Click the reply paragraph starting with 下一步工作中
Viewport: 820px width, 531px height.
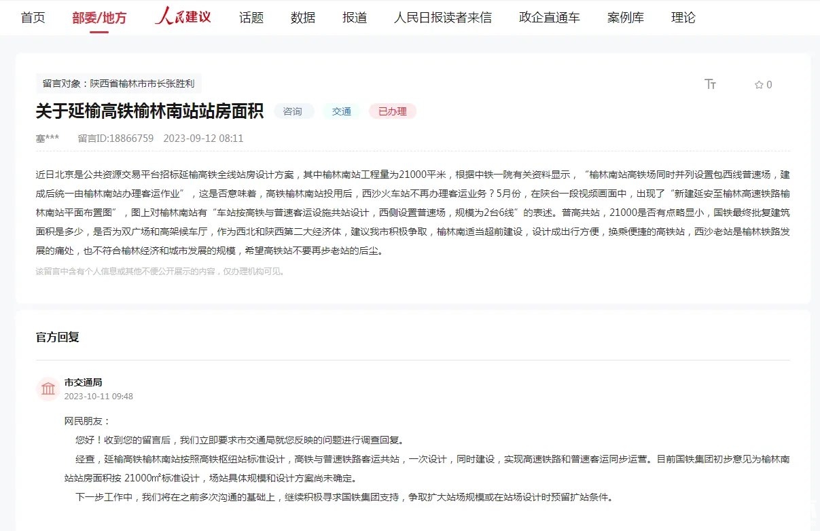pos(344,497)
